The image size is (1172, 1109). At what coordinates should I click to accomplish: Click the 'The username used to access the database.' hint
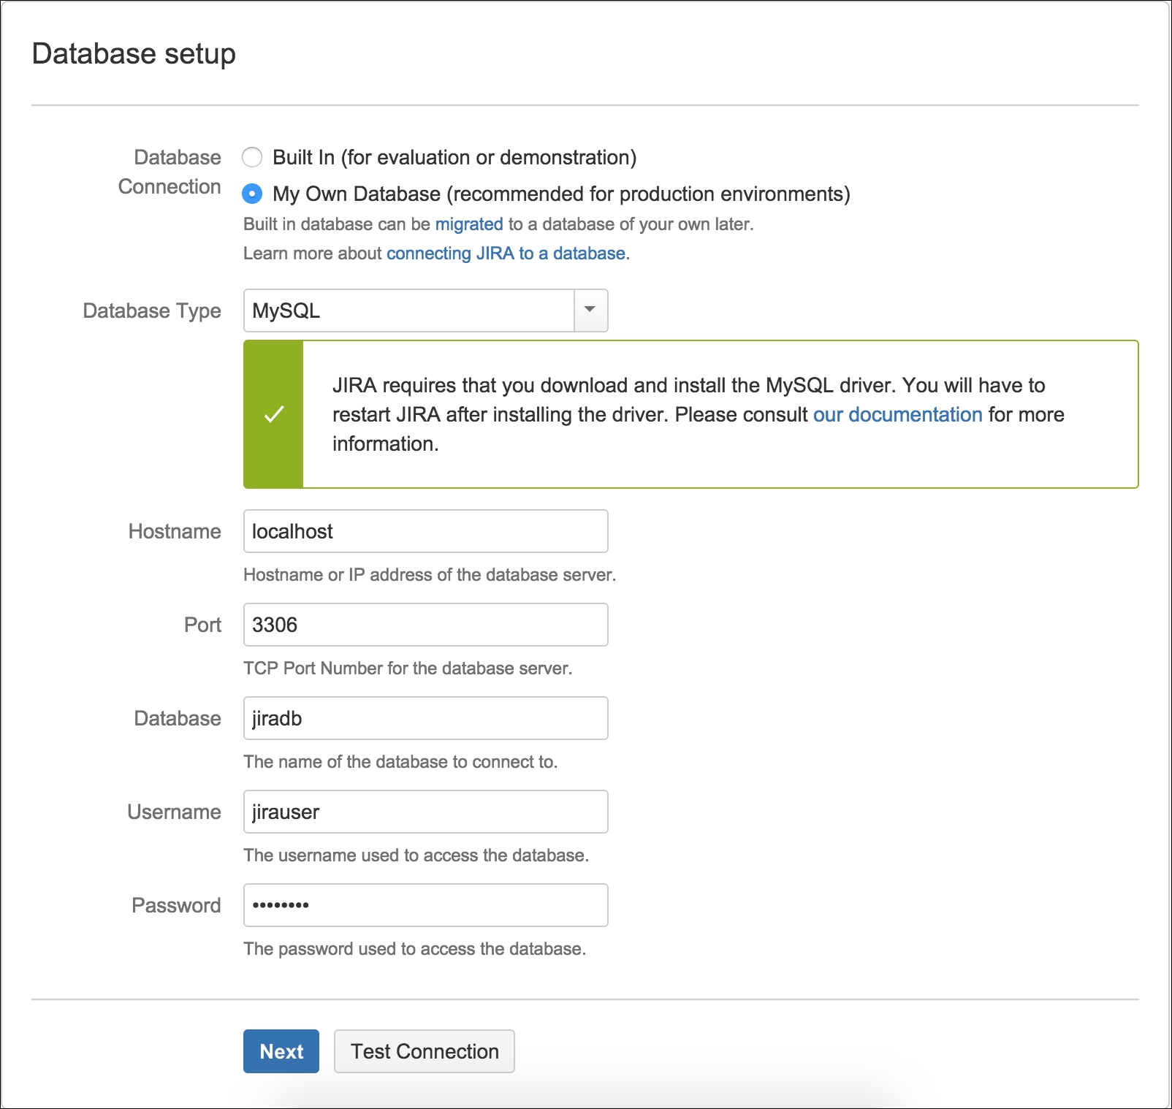tap(416, 855)
